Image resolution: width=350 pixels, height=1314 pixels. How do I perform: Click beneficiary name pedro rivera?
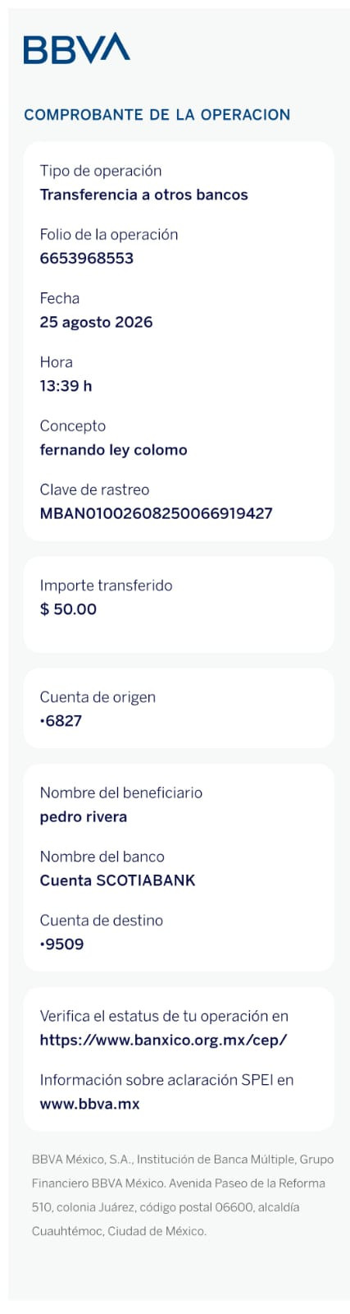pyautogui.click(x=83, y=817)
